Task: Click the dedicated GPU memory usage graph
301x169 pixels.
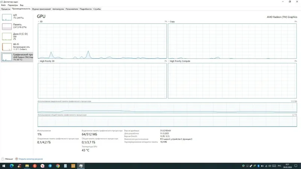Action: coord(167,108)
